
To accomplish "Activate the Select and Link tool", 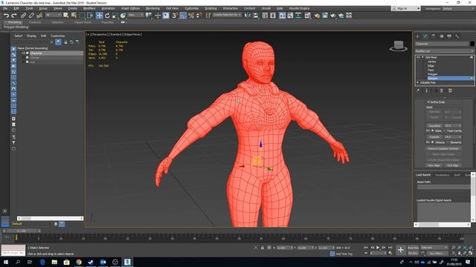I will click(x=23, y=16).
